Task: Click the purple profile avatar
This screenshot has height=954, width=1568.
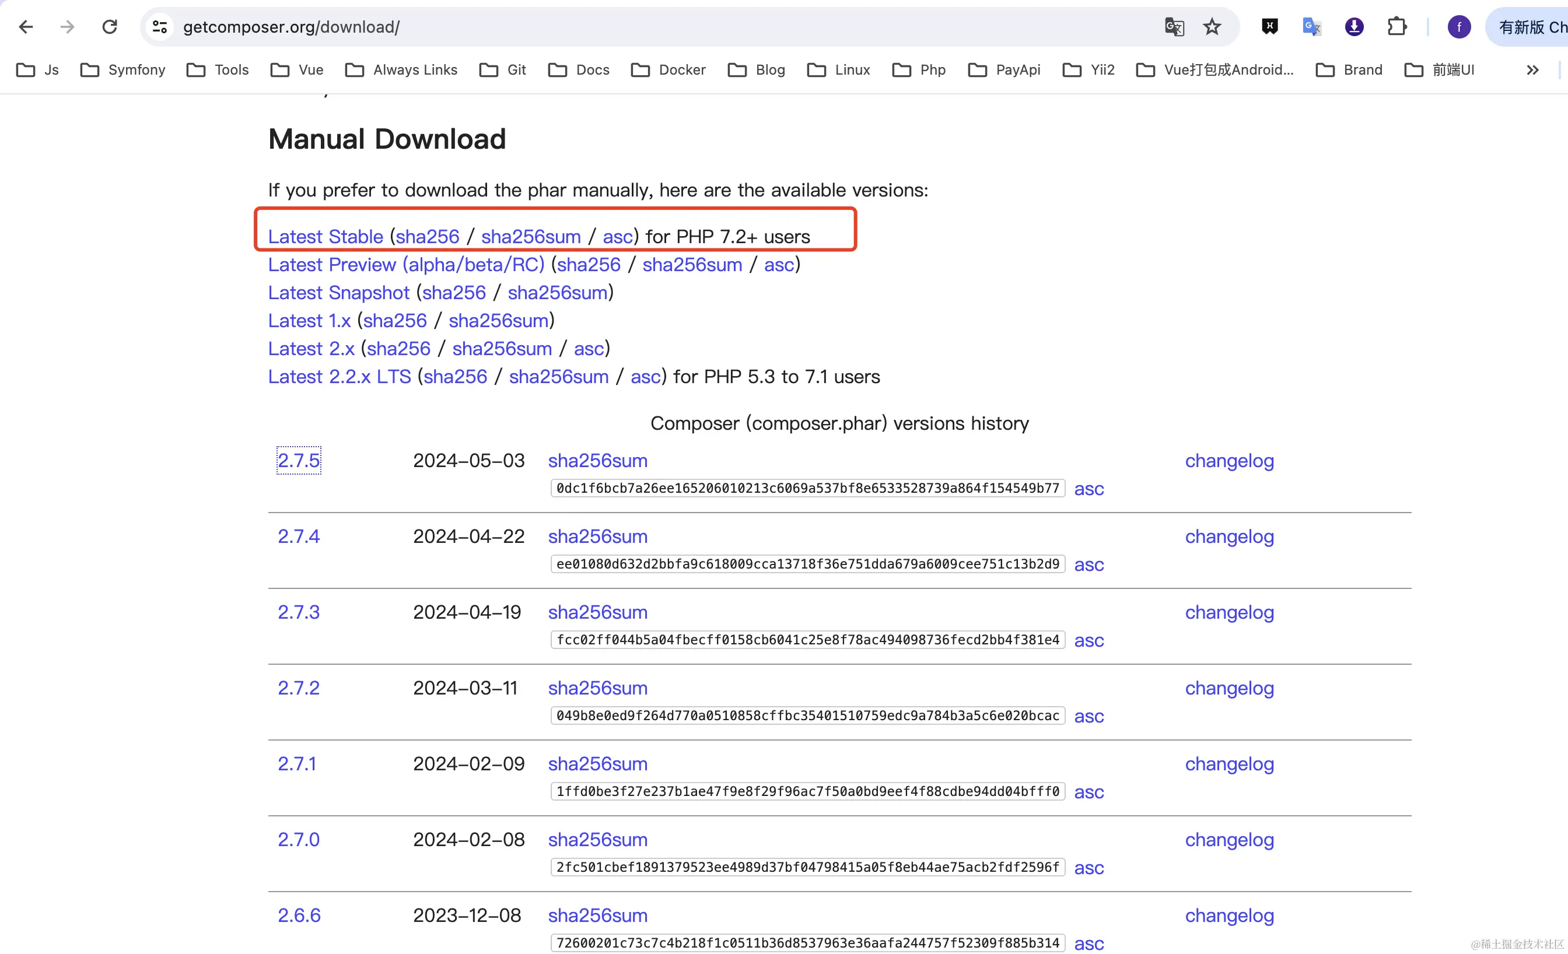Action: (1458, 27)
